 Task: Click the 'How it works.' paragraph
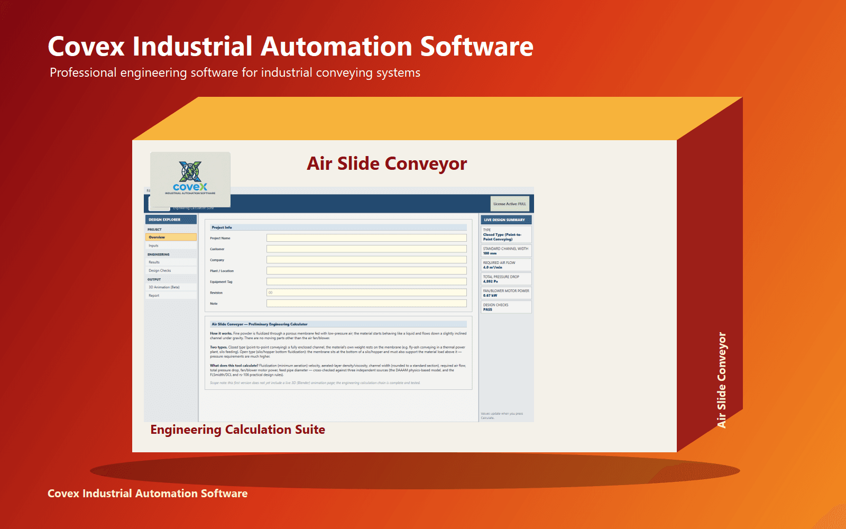click(338, 336)
